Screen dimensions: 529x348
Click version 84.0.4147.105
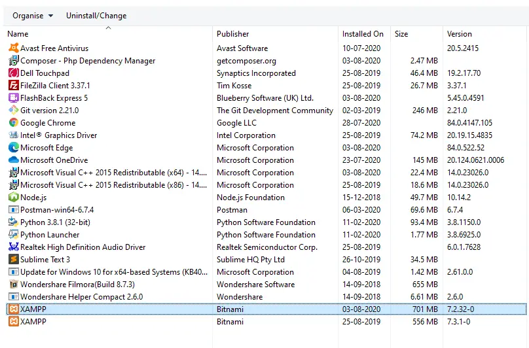(x=469, y=123)
